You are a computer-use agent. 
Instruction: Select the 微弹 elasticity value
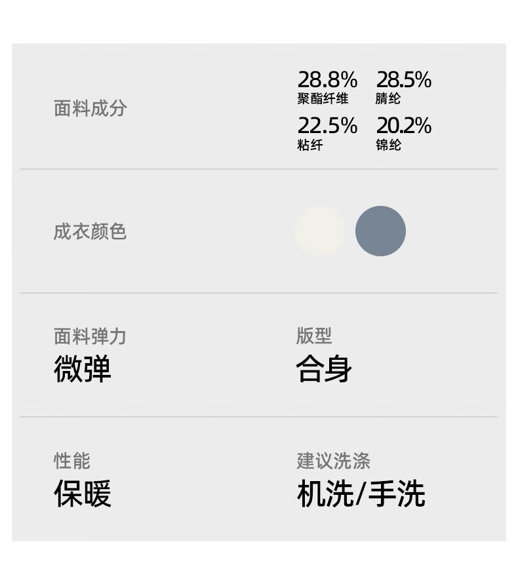(83, 369)
